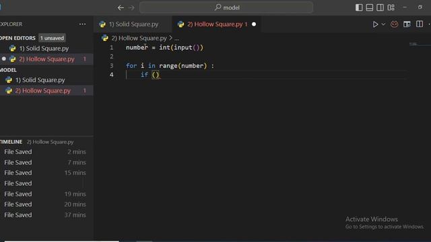Open File Saved entry from 37 mins
Viewport: 431px width, 242px height.
coord(45,215)
